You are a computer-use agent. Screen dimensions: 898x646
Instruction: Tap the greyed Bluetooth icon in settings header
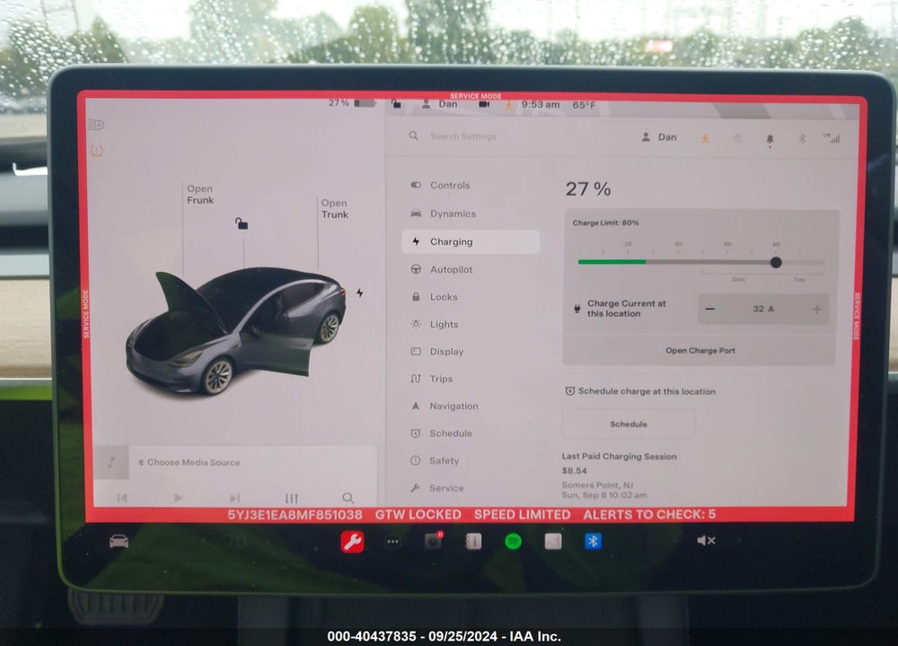click(802, 138)
